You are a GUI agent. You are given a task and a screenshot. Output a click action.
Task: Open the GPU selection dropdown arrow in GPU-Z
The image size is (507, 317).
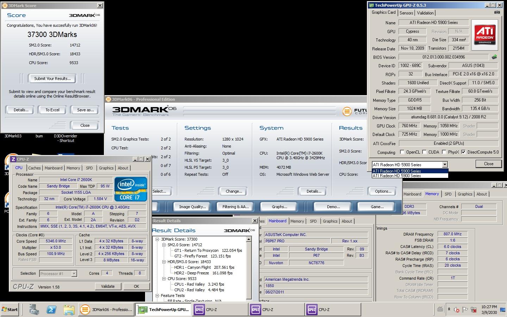pyautogui.click(x=445, y=164)
